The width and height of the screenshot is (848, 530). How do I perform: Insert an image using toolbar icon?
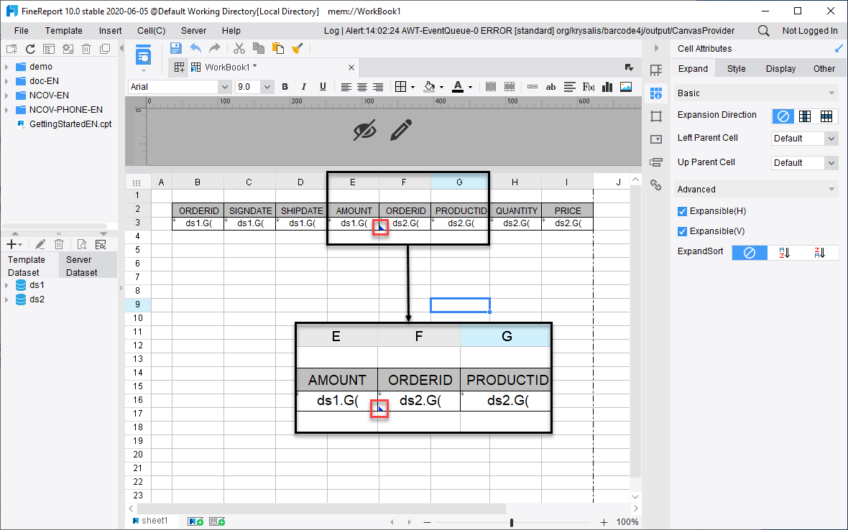625,86
